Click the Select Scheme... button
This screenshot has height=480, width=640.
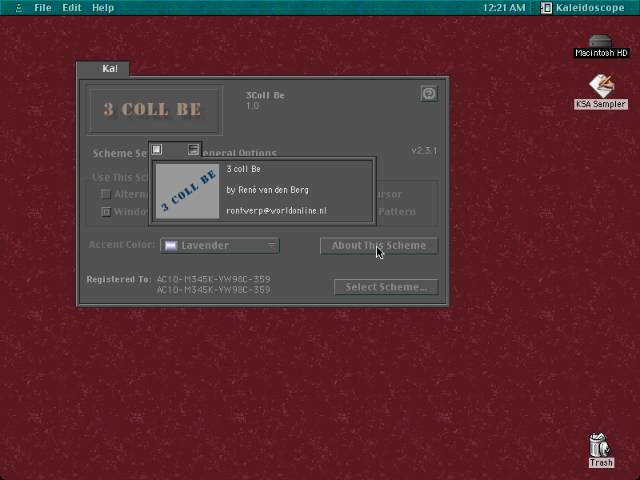click(386, 287)
